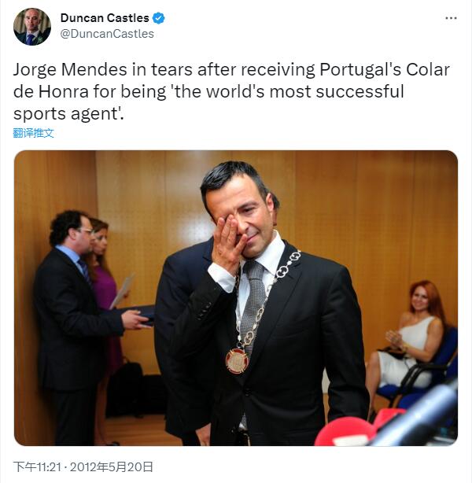
Task: Click the hand covering the man's eye
Action: 228,243
